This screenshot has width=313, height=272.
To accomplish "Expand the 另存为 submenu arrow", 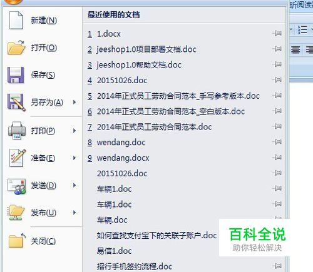I will click(74, 102).
